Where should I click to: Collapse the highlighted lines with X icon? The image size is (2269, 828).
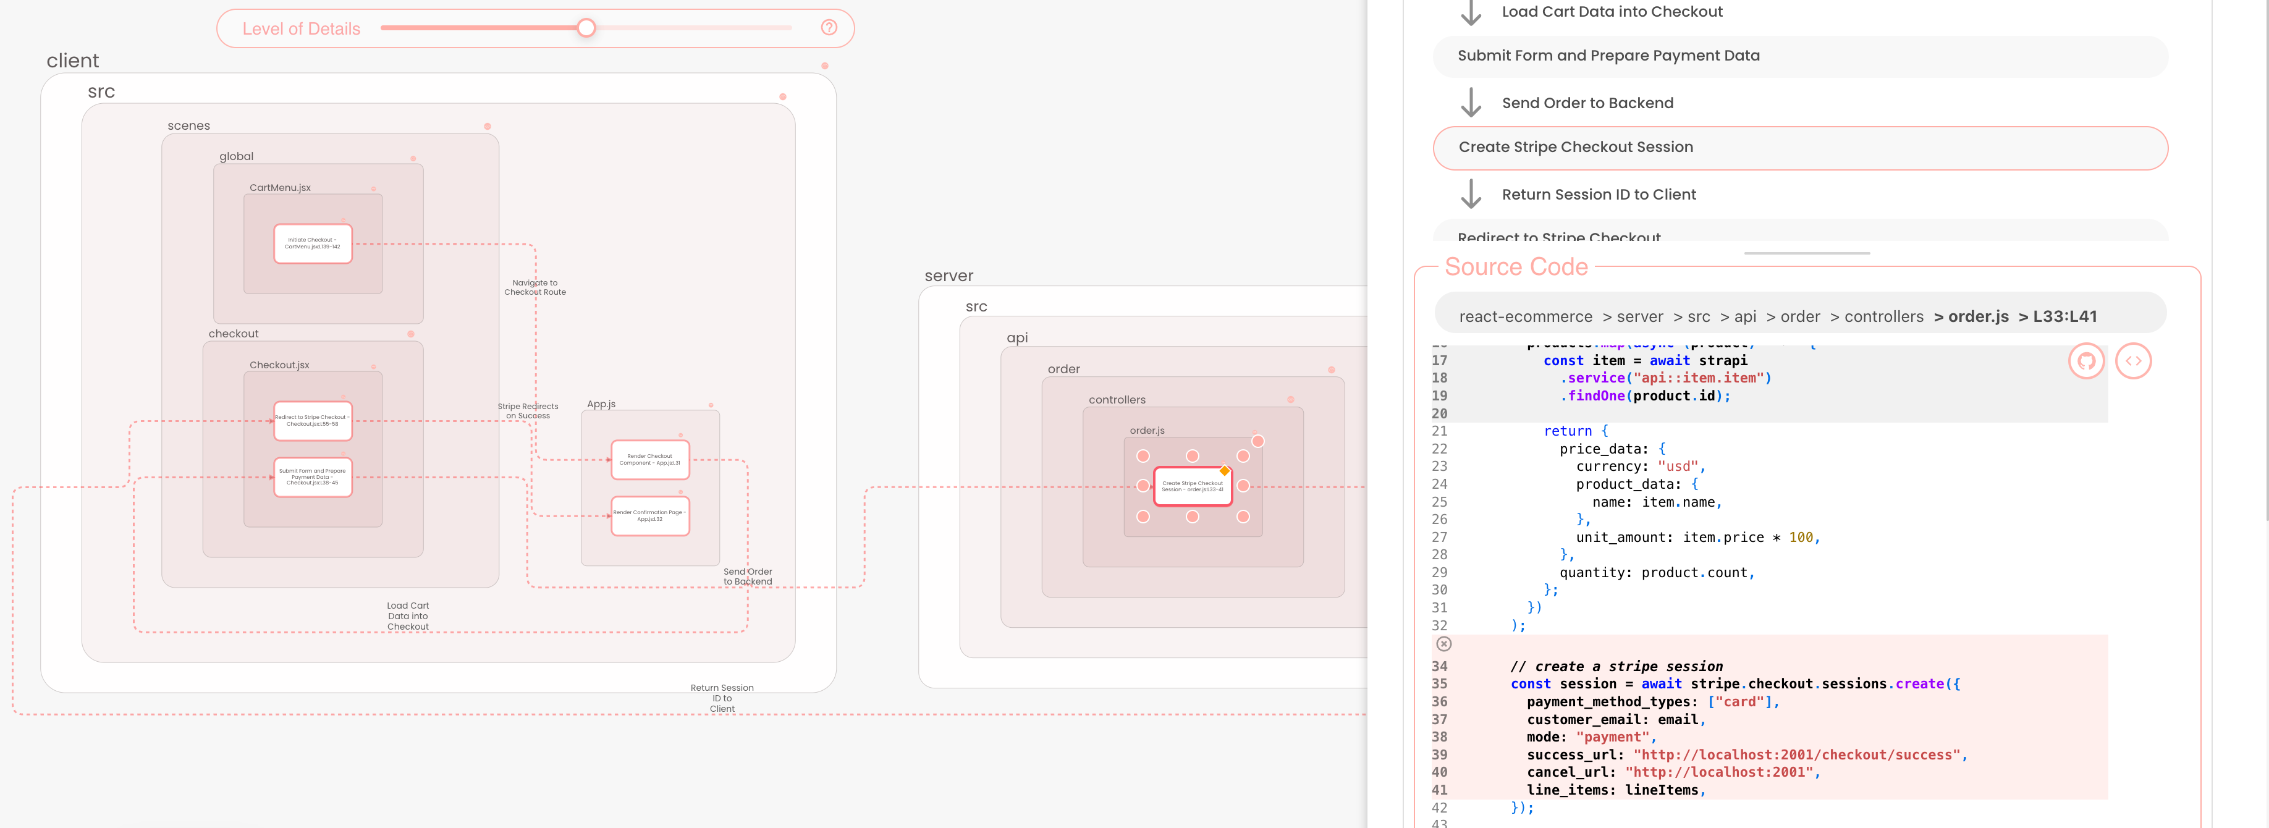1443,644
